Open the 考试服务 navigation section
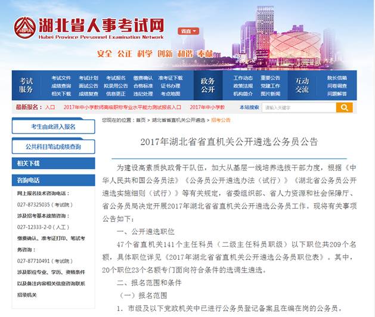The height and width of the screenshot is (317, 375). (26, 85)
